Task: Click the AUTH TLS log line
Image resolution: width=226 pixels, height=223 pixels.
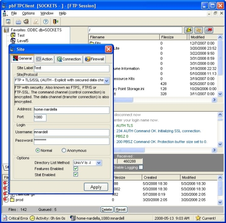Action: point(125,125)
